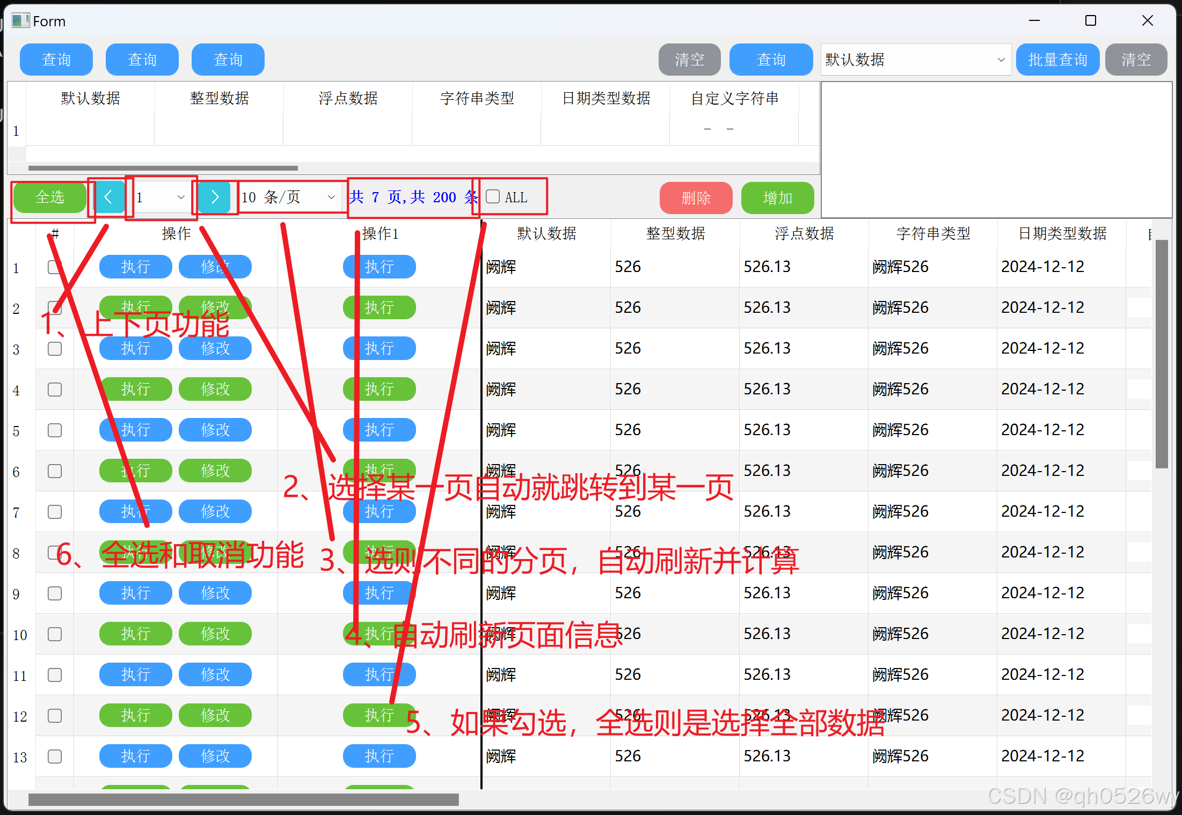Image resolution: width=1182 pixels, height=815 pixels.
Task: Open the page number dropdown
Action: coord(160,197)
